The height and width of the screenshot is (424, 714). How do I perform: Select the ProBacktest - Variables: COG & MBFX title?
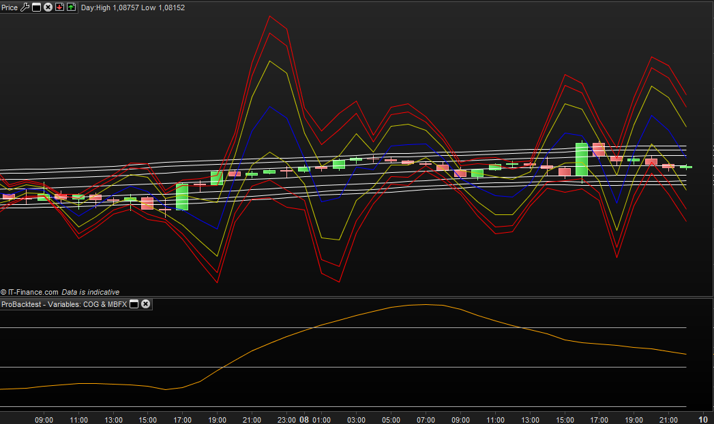pos(64,304)
